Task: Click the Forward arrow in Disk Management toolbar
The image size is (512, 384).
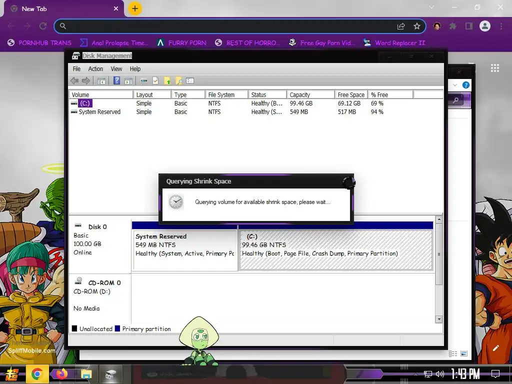Action: [86, 80]
